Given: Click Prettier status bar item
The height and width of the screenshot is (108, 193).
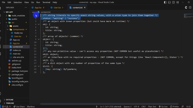Looking at the screenshot, I should [174, 106].
